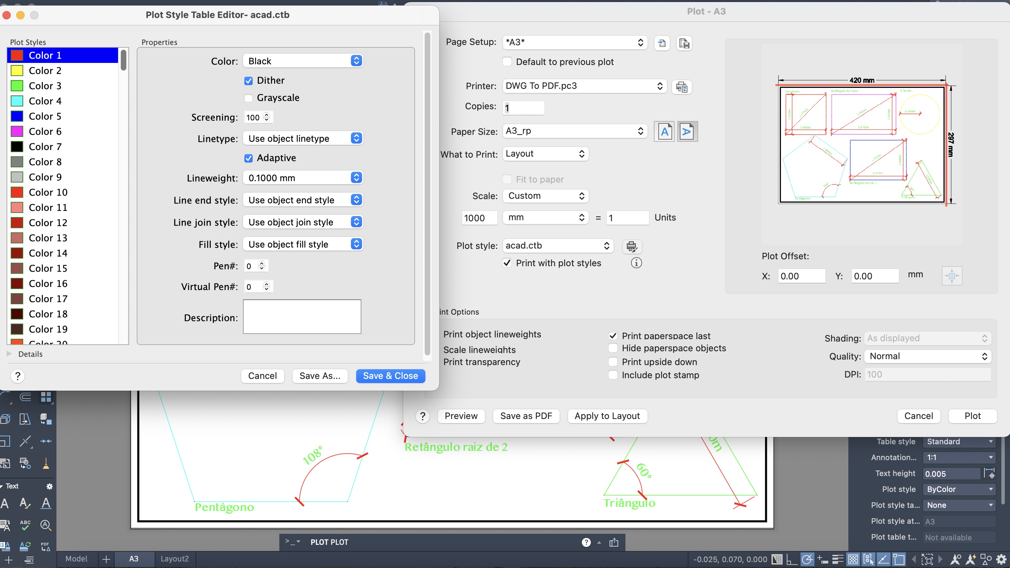The width and height of the screenshot is (1010, 568).
Task: Select portrait paper orientation icon
Action: click(664, 132)
